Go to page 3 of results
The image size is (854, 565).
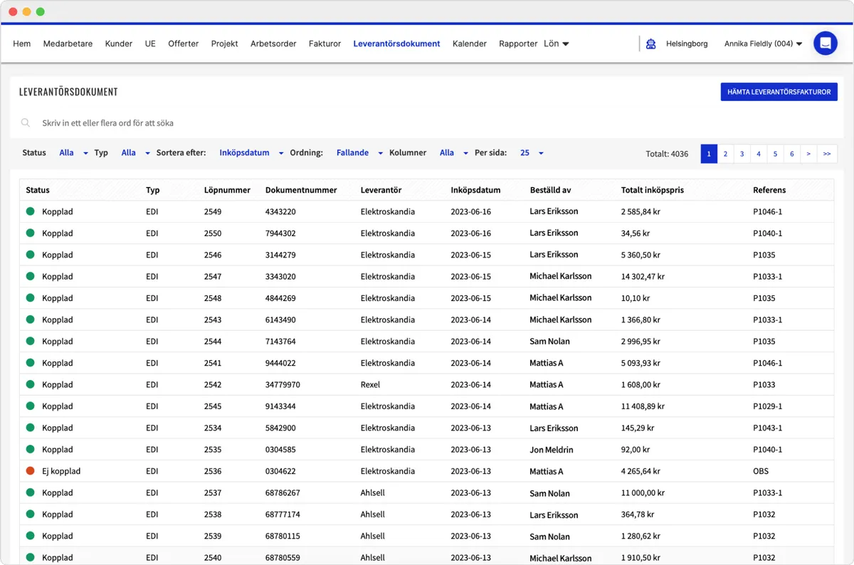point(742,154)
